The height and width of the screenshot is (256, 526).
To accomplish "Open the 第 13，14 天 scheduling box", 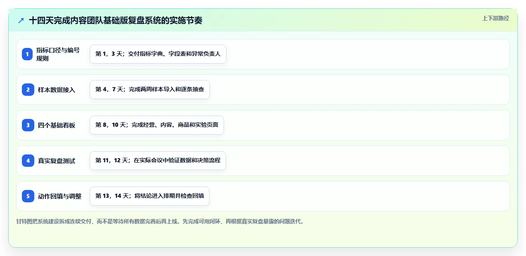I will pyautogui.click(x=150, y=196).
